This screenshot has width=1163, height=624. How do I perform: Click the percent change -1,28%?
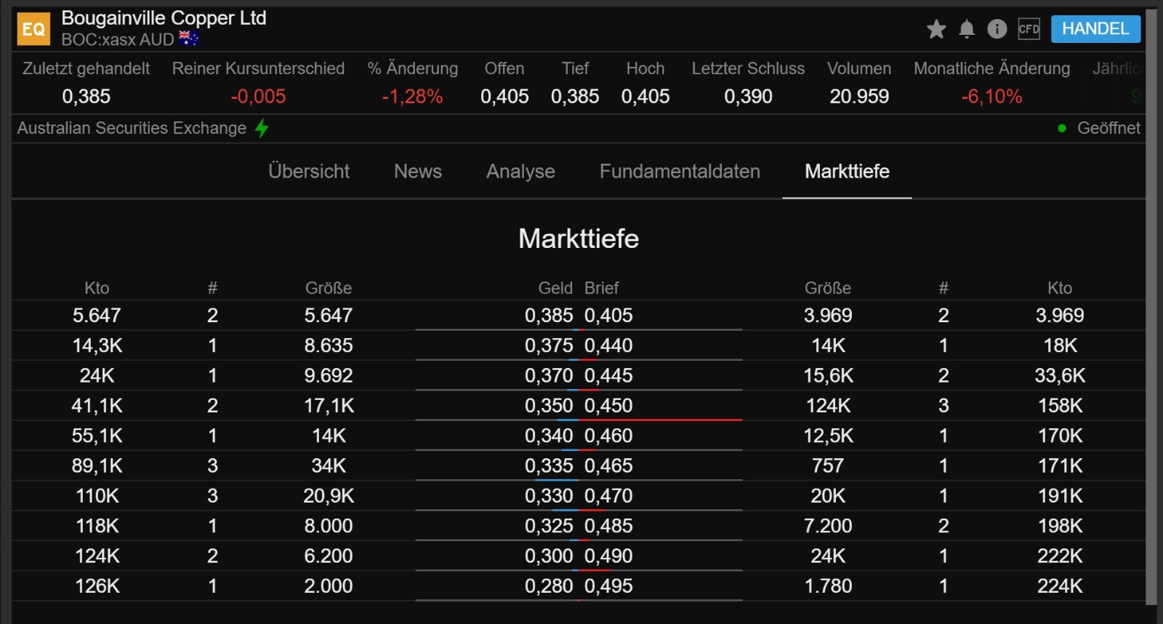point(412,97)
